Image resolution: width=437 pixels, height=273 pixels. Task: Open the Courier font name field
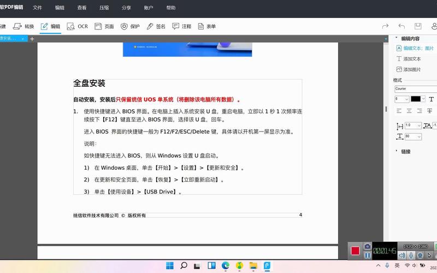(416, 89)
